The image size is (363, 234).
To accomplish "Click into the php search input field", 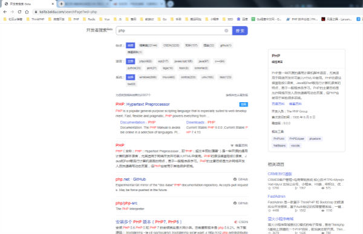I will tap(170, 31).
